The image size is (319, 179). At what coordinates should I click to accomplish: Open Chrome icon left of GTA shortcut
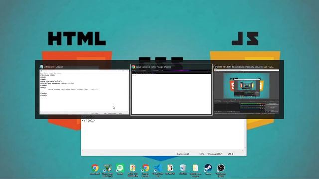tap(95, 169)
